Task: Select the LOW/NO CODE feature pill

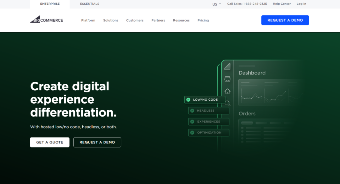Action: click(205, 100)
